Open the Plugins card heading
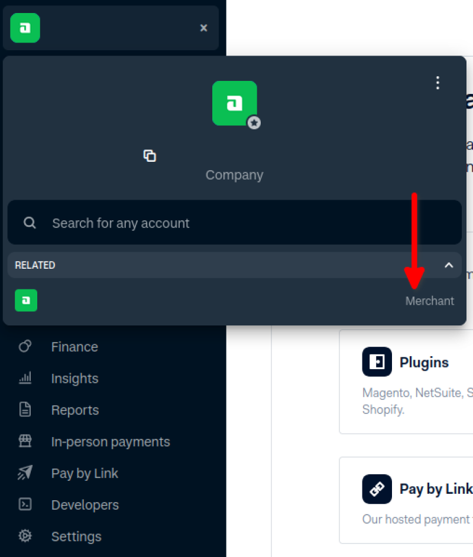 424,362
